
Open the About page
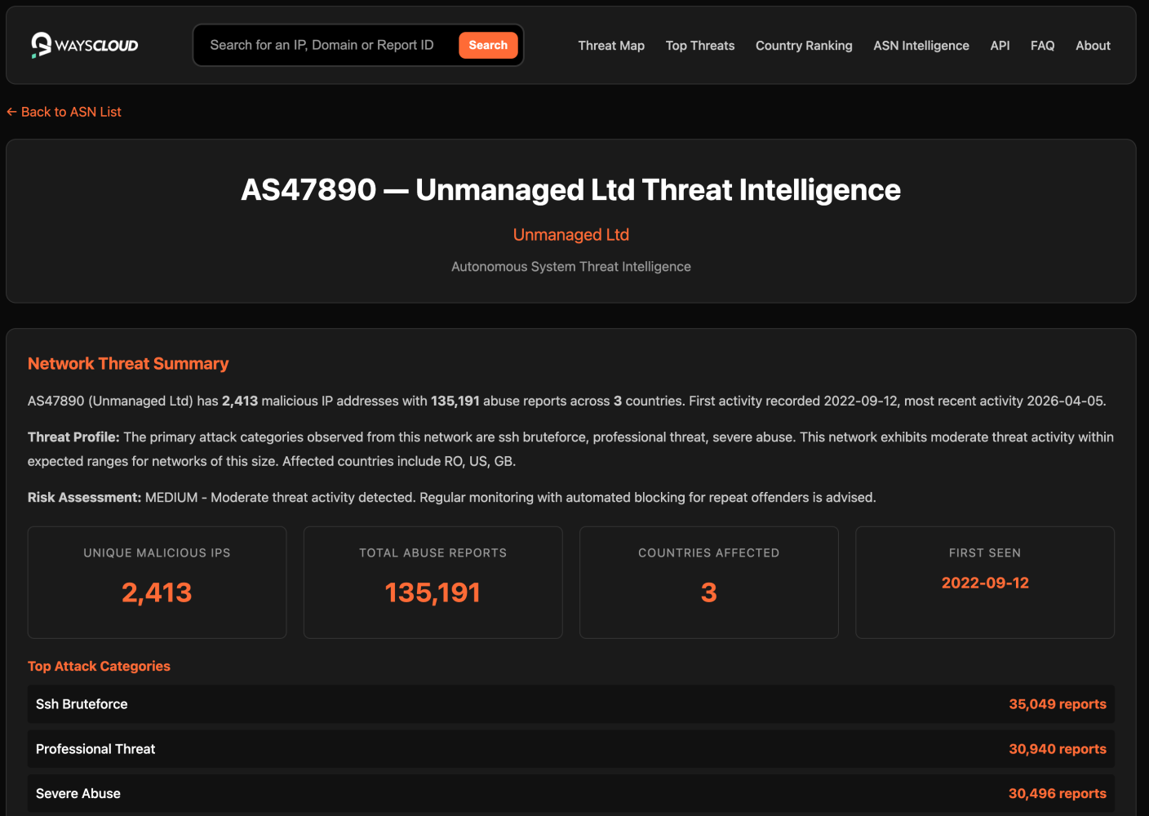pyautogui.click(x=1093, y=46)
